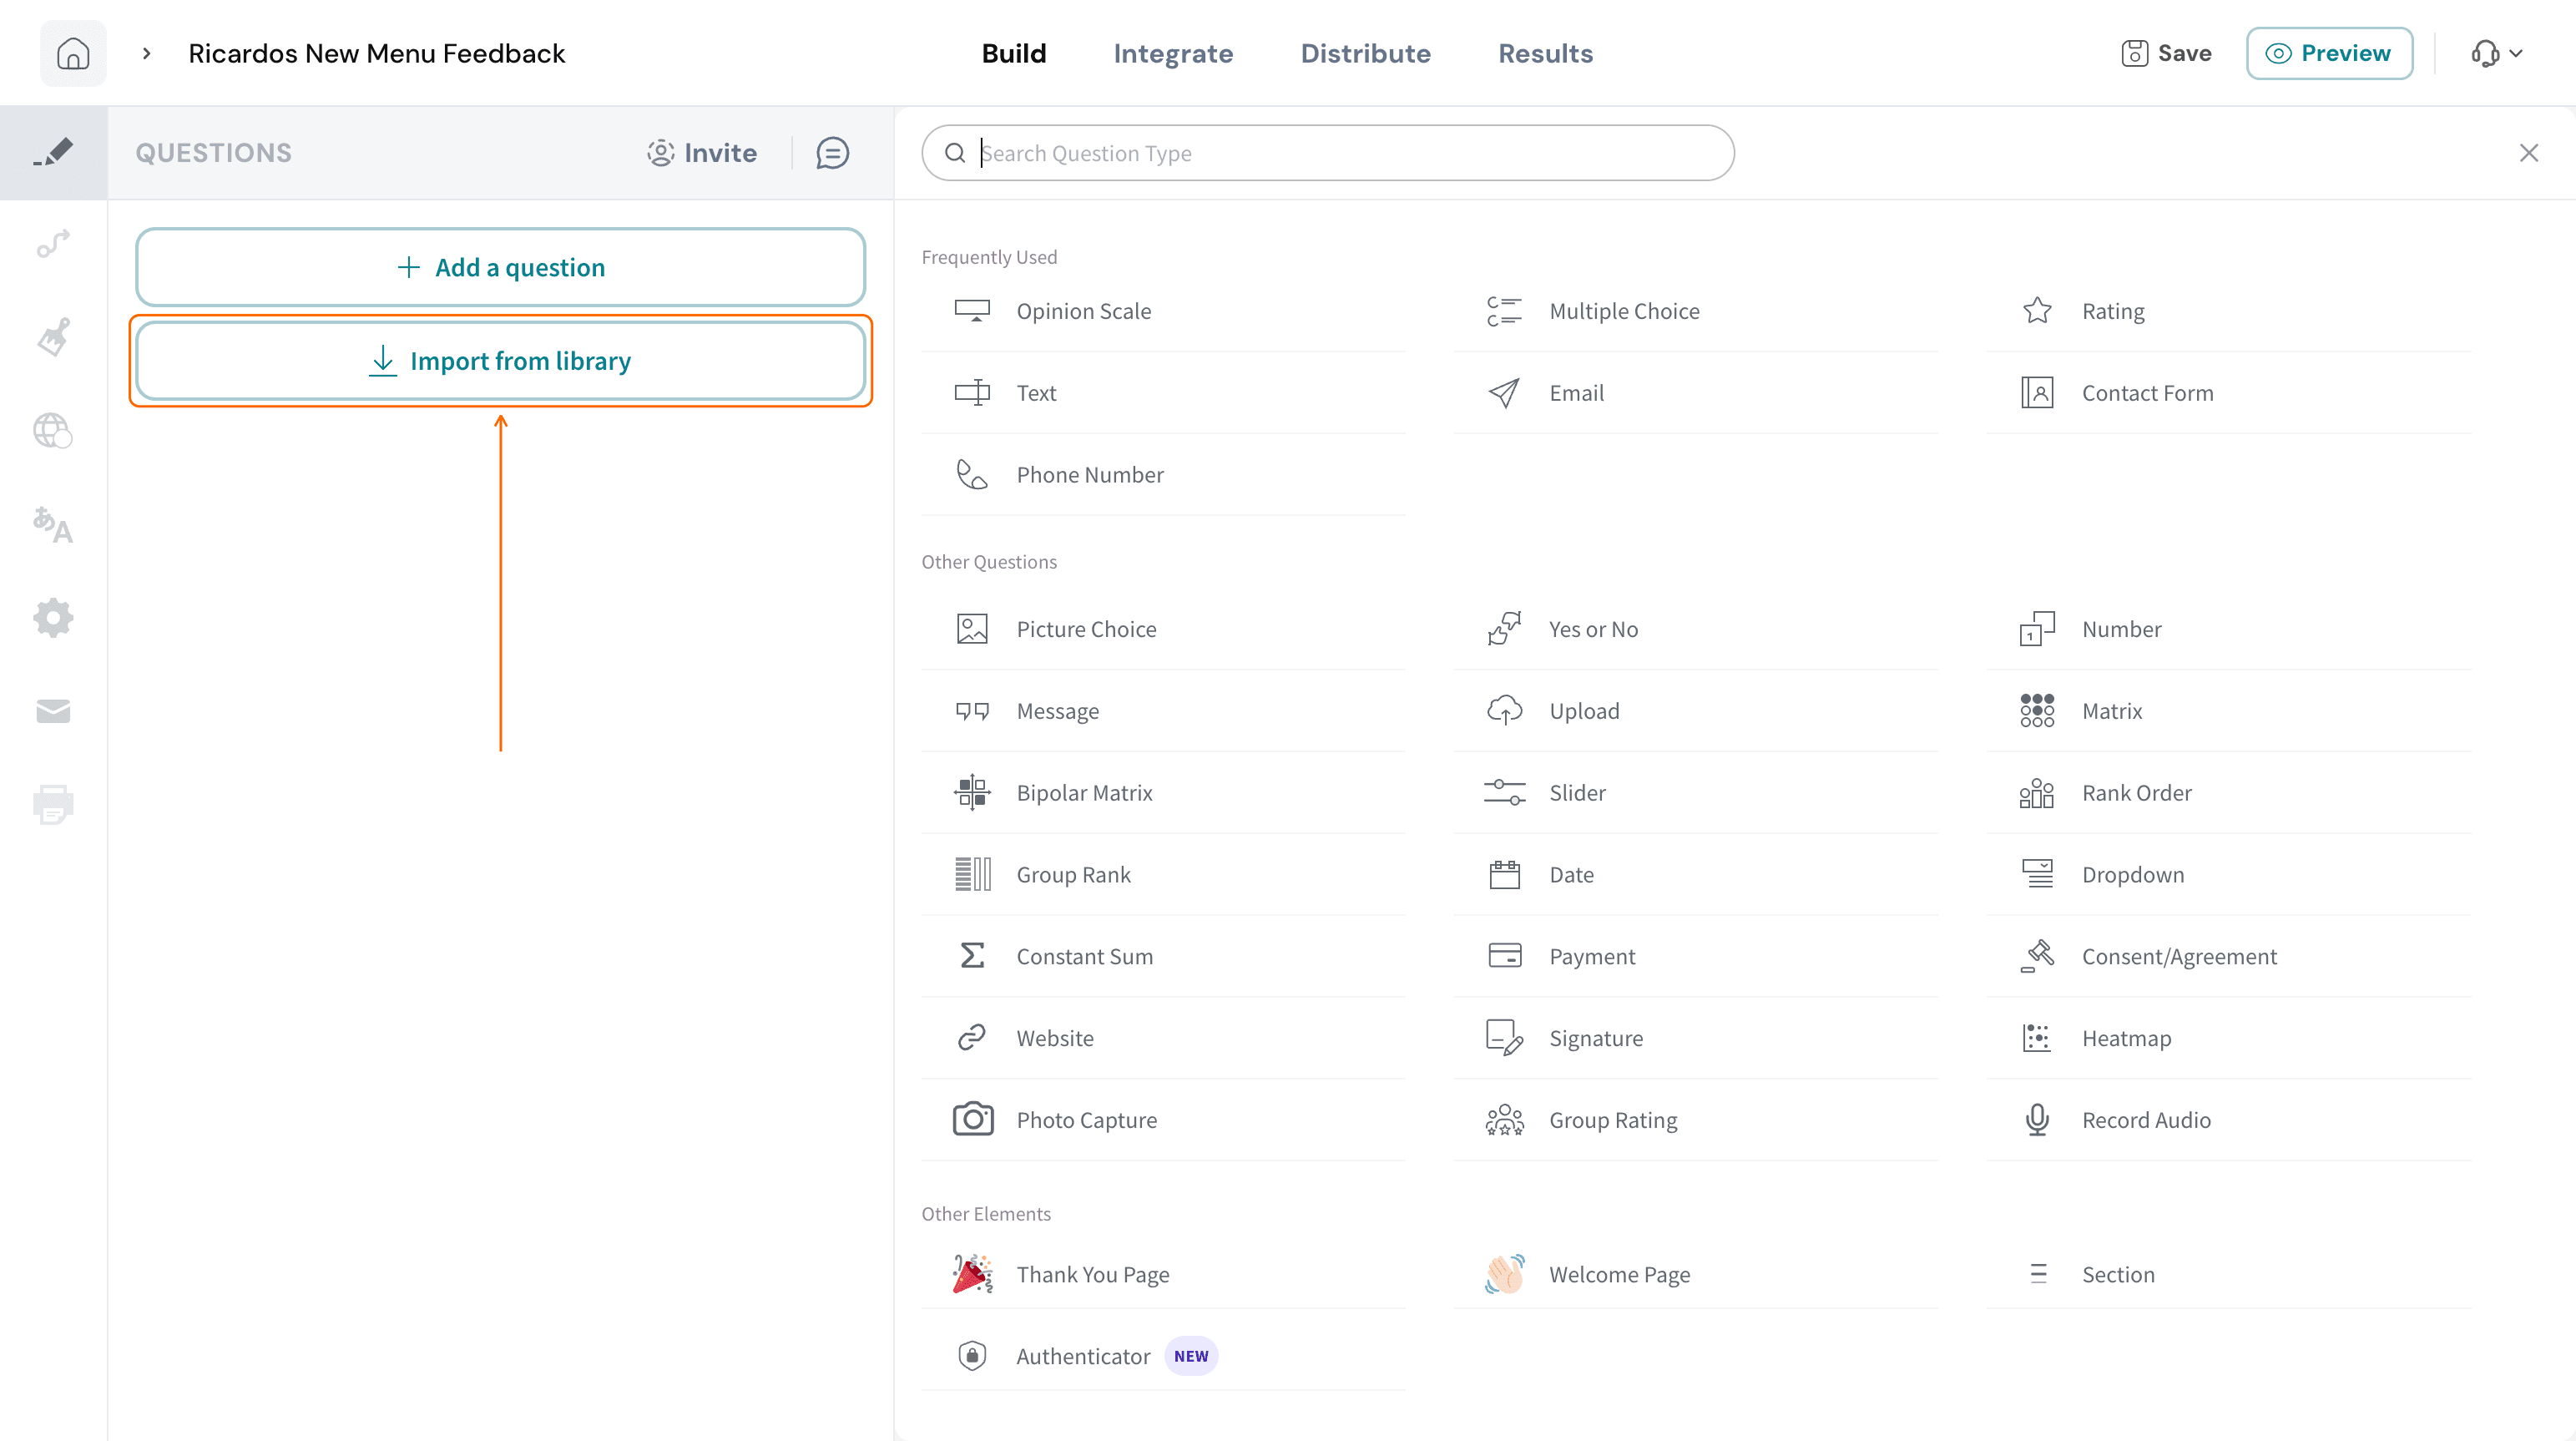Switch to the Distribute tab
The image size is (2576, 1441).
[1365, 53]
